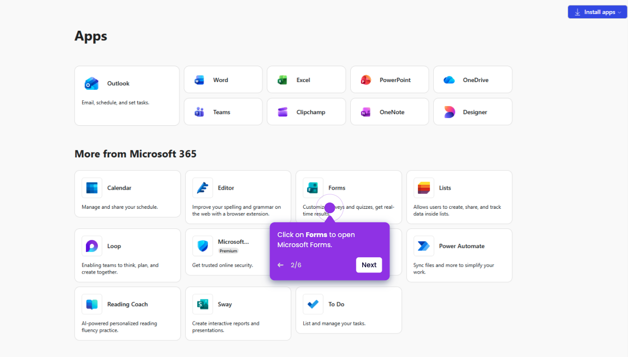The image size is (628, 357).
Task: Click 'Sync files and more' description
Action: tap(454, 269)
